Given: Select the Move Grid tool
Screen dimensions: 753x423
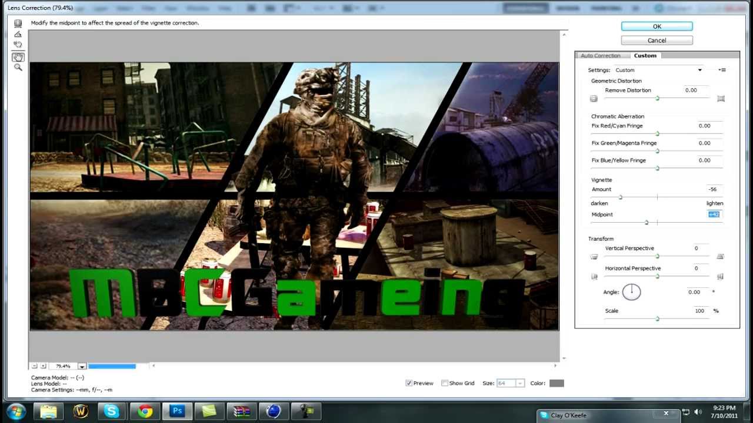Looking at the screenshot, I should click(x=18, y=45).
